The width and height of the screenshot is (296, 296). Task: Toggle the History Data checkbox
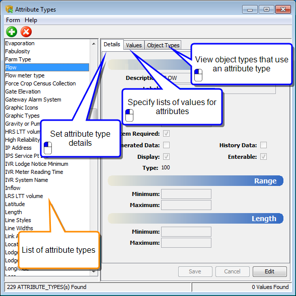(263, 145)
